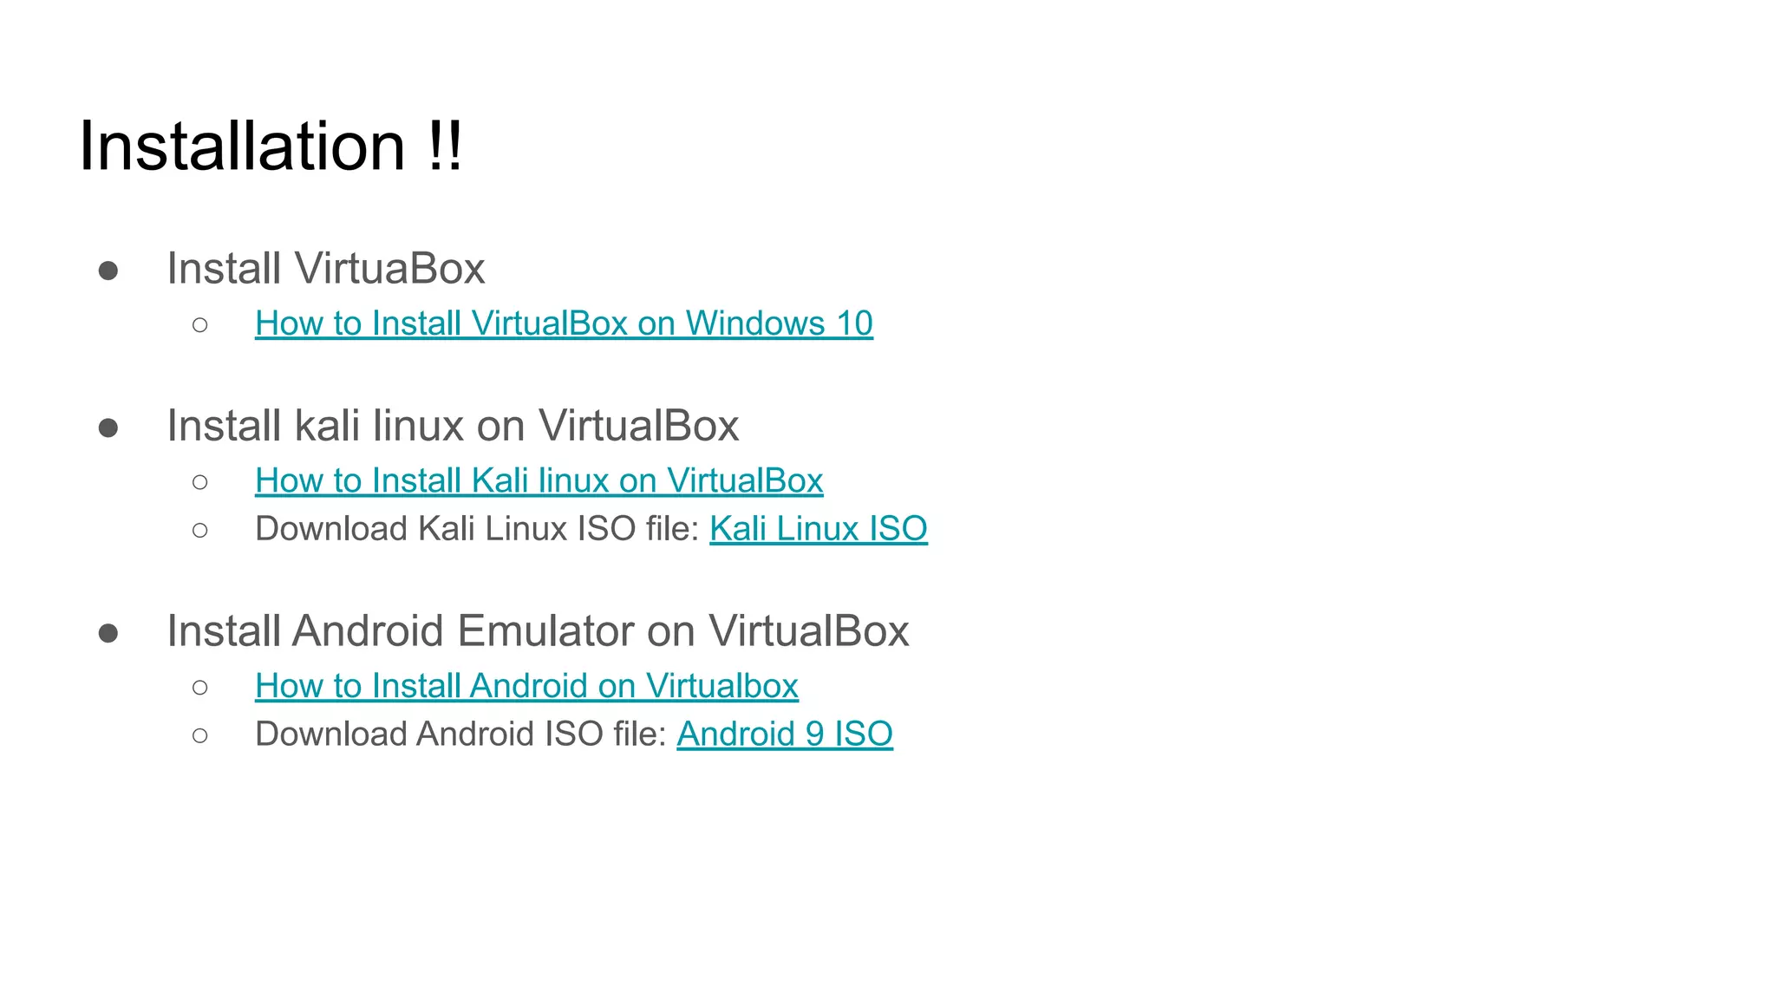
Task: Follow the Android 9 ISO download link
Action: [785, 734]
